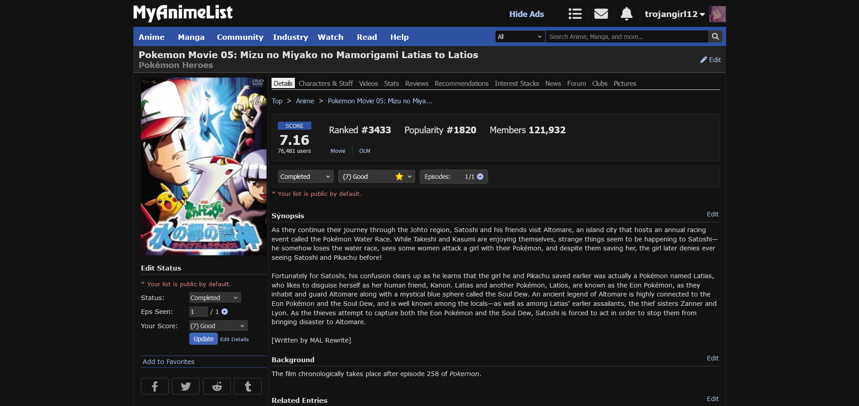
Task: Open the Industry nav menu
Action: click(290, 37)
